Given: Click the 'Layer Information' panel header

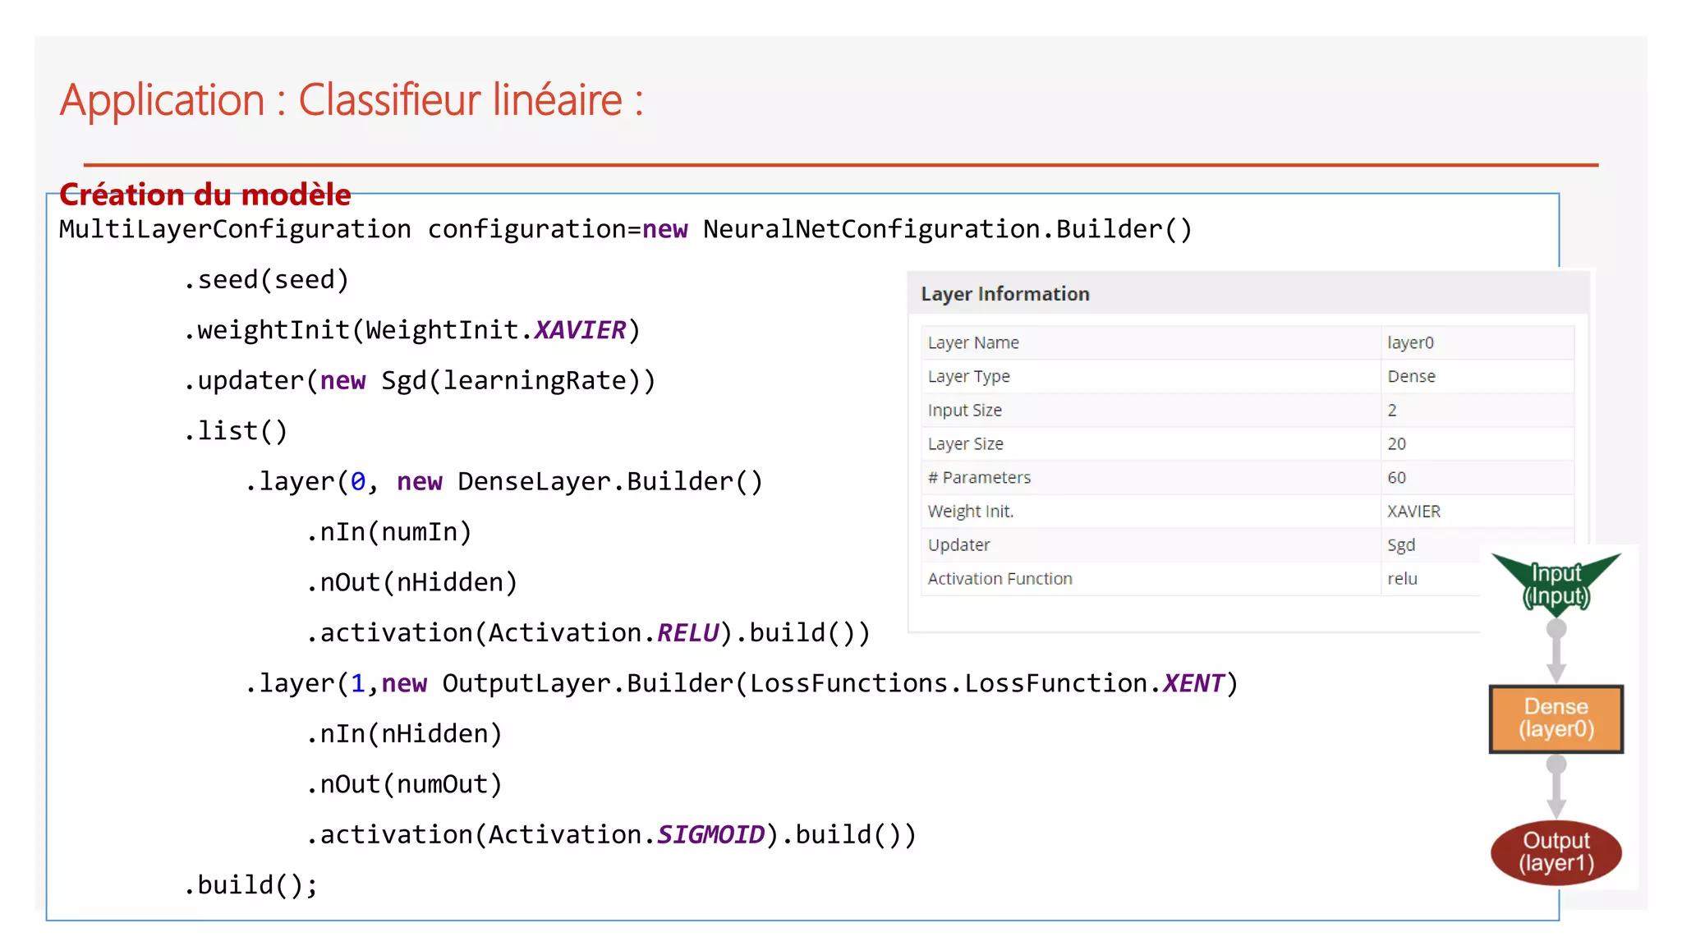Looking at the screenshot, I should (x=1248, y=294).
